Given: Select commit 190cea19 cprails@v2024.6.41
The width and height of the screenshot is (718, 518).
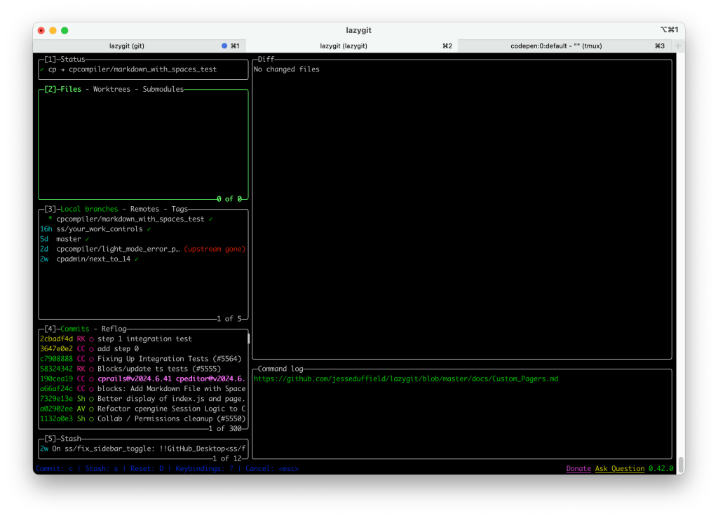Looking at the screenshot, I should coord(143,379).
